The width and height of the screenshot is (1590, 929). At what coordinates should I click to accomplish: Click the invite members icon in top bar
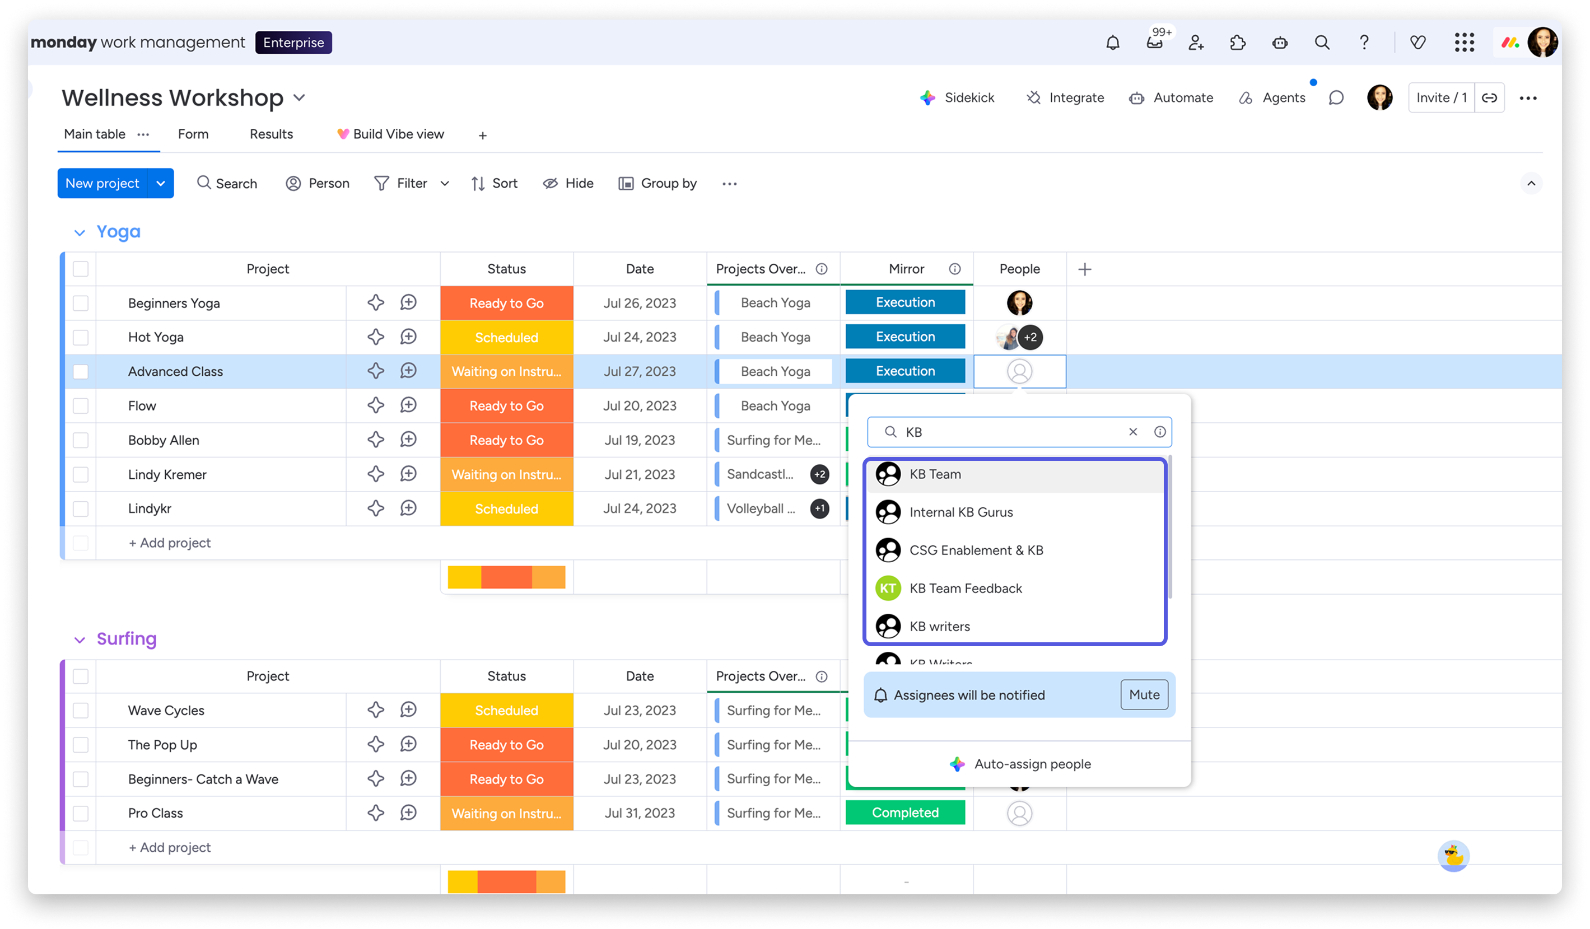(1196, 43)
